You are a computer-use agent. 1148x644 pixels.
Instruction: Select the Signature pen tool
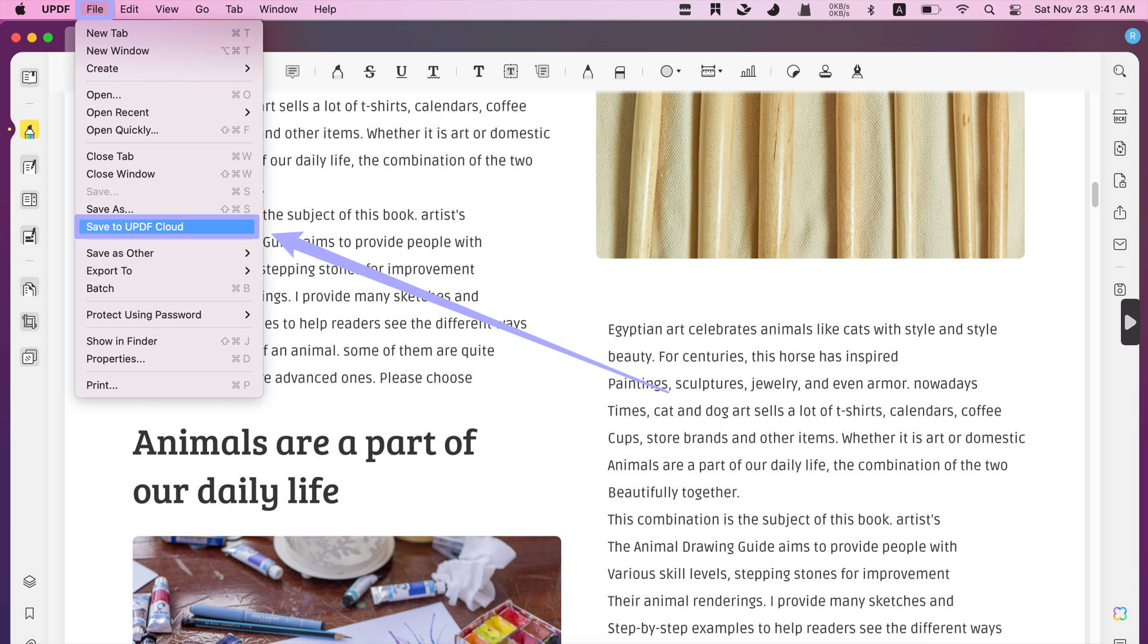857,72
